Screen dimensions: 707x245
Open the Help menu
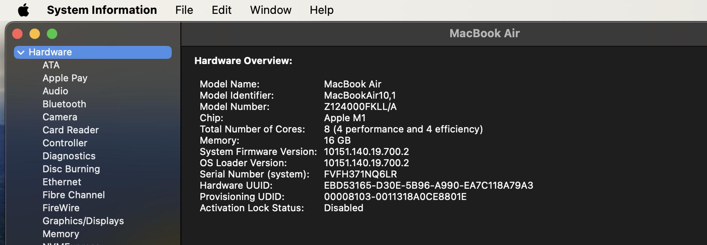coord(321,10)
